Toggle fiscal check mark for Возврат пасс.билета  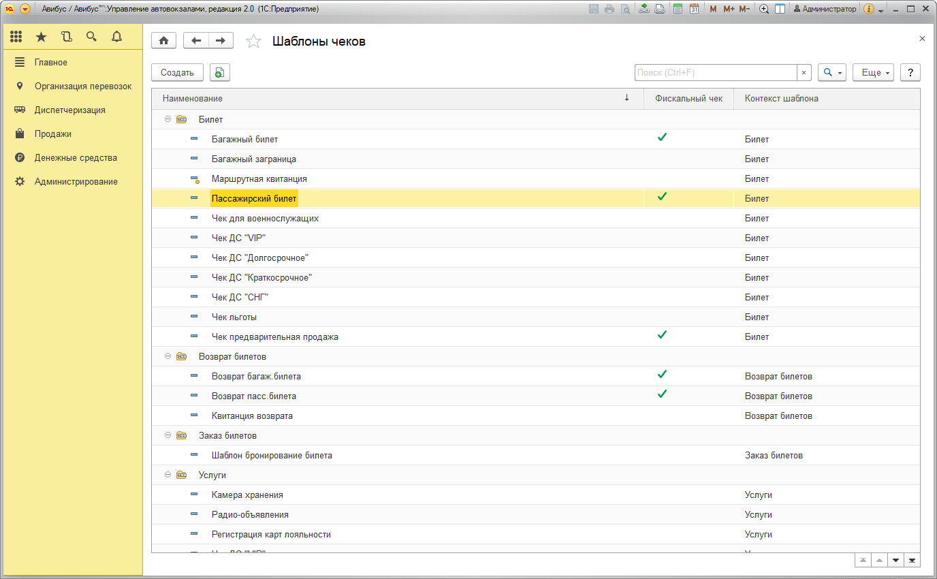[x=662, y=394]
